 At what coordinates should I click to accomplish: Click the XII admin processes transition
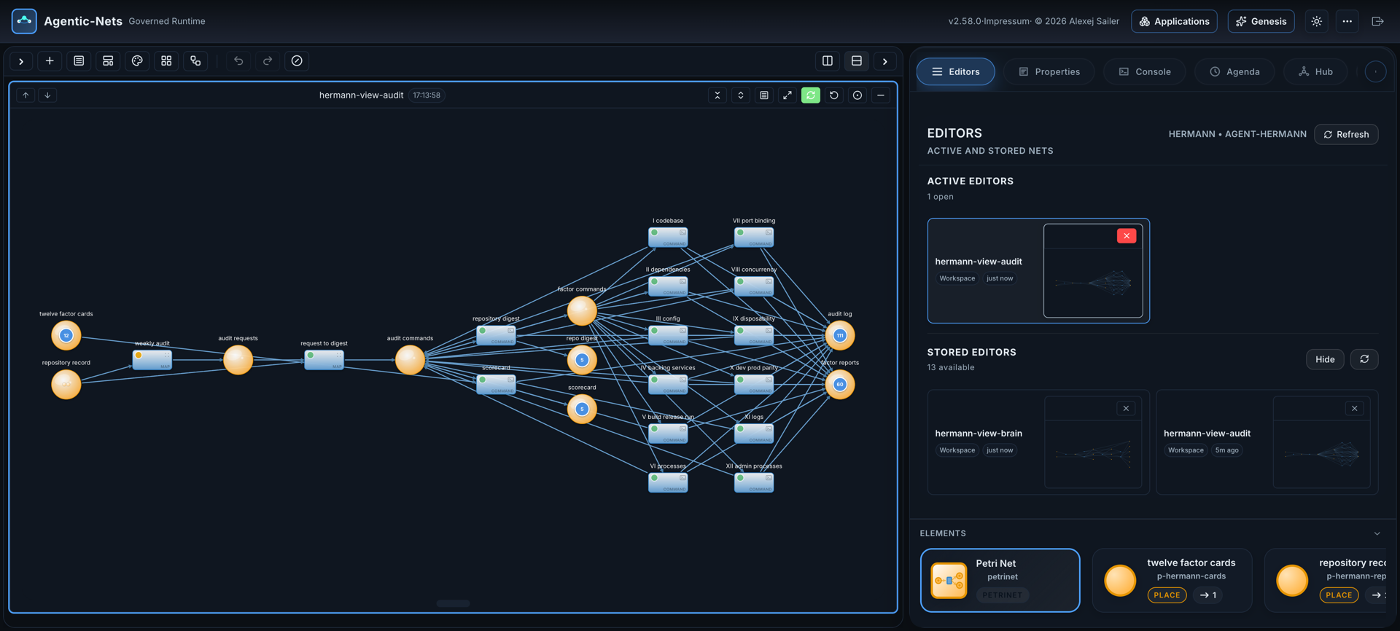tap(754, 482)
